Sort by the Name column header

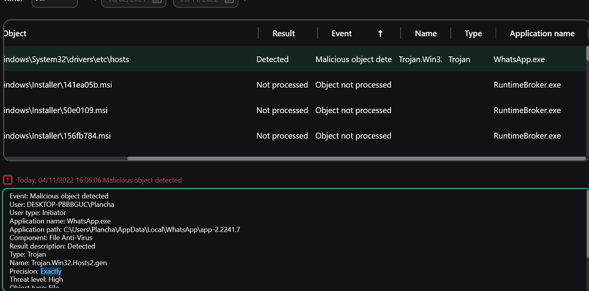(426, 34)
